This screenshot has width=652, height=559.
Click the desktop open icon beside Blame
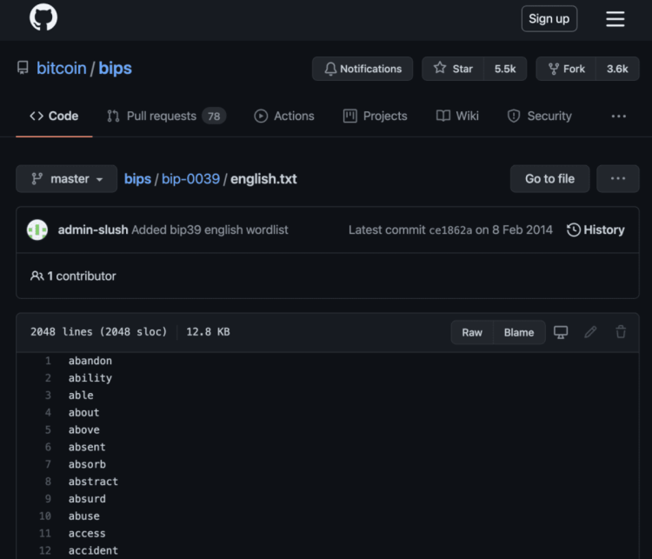click(562, 332)
